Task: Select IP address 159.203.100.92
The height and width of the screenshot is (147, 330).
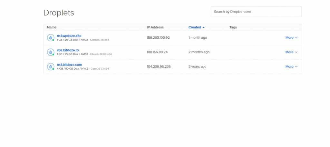Action: tap(158, 38)
